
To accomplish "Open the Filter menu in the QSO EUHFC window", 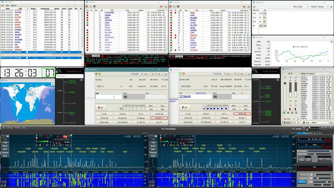I will coord(8,5).
